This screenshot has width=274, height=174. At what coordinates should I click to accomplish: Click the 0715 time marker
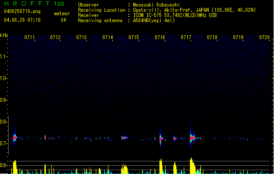(x=134, y=37)
